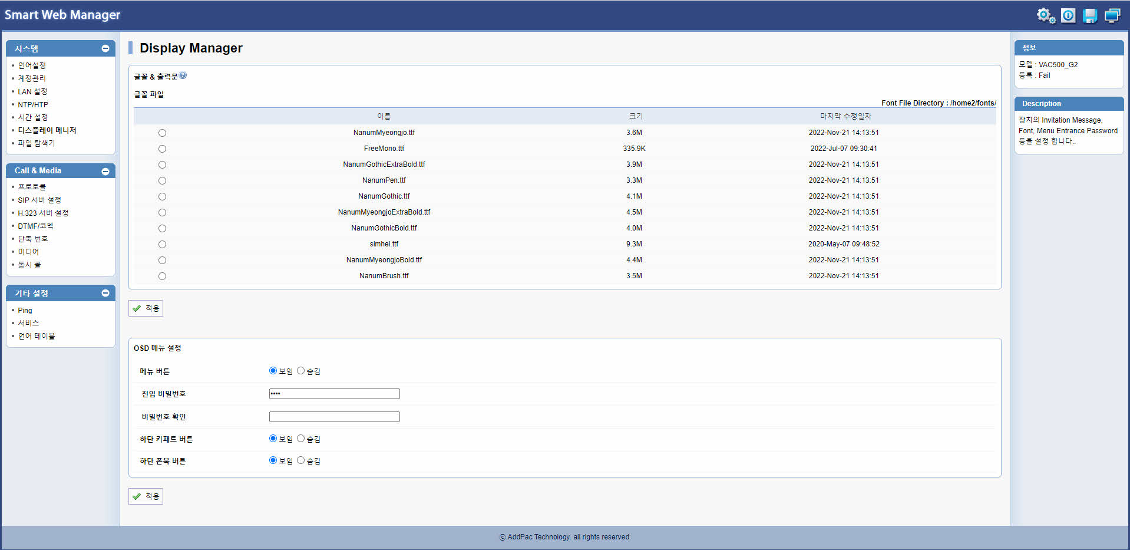Collapse the Call & Media panel
The height and width of the screenshot is (550, 1130).
coord(105,171)
